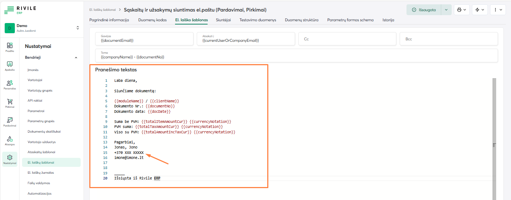Image resolution: width=511 pixels, height=200 pixels.
Task: Open the three-dots more options menu
Action: pyautogui.click(x=498, y=10)
